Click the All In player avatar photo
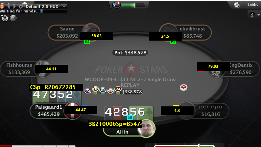261x147 pixels. click(x=146, y=128)
